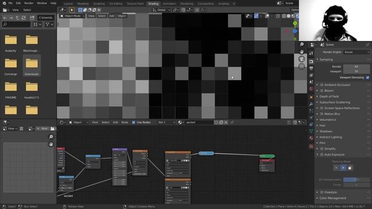Unlink the asciiart material with X icon
Image resolution: width=372 pixels, height=209 pixels.
coord(226,122)
